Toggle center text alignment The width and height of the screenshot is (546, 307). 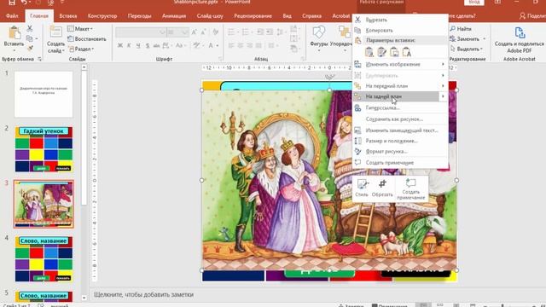(241, 45)
